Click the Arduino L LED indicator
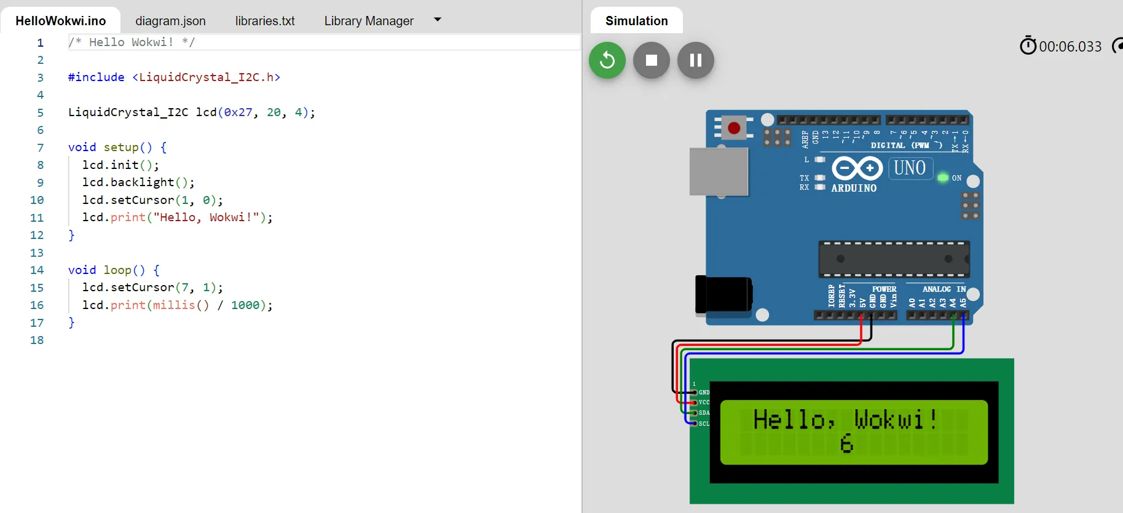 (820, 159)
